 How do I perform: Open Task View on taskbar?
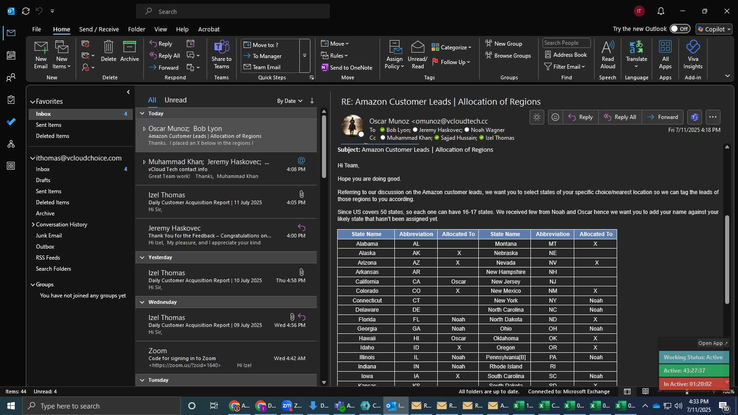point(214,406)
